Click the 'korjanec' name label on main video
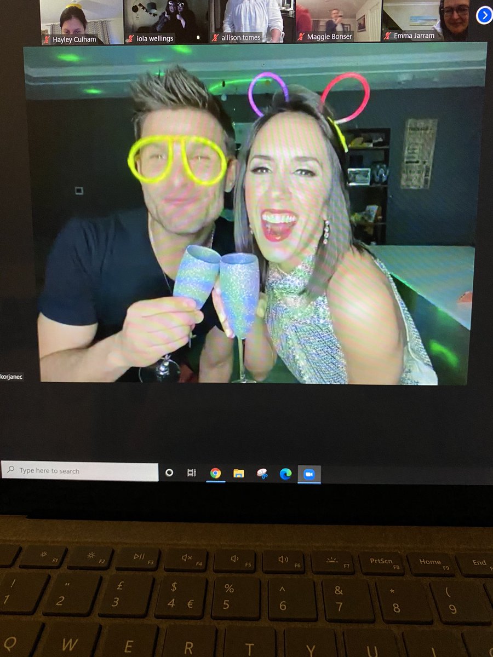Viewport: 493px width, 657px height. 12,377
